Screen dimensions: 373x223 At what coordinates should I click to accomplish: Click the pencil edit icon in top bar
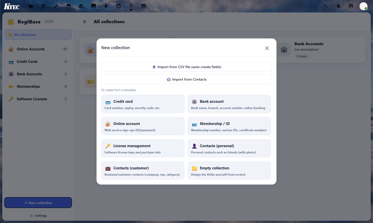pos(56,6)
